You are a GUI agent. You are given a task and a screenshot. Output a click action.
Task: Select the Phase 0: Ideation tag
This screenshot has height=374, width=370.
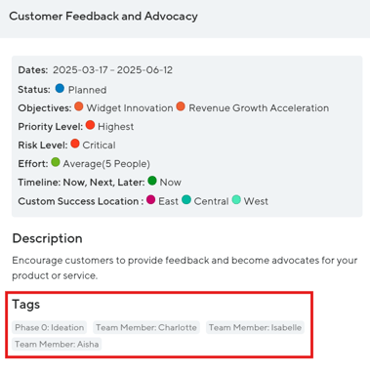[50, 327]
